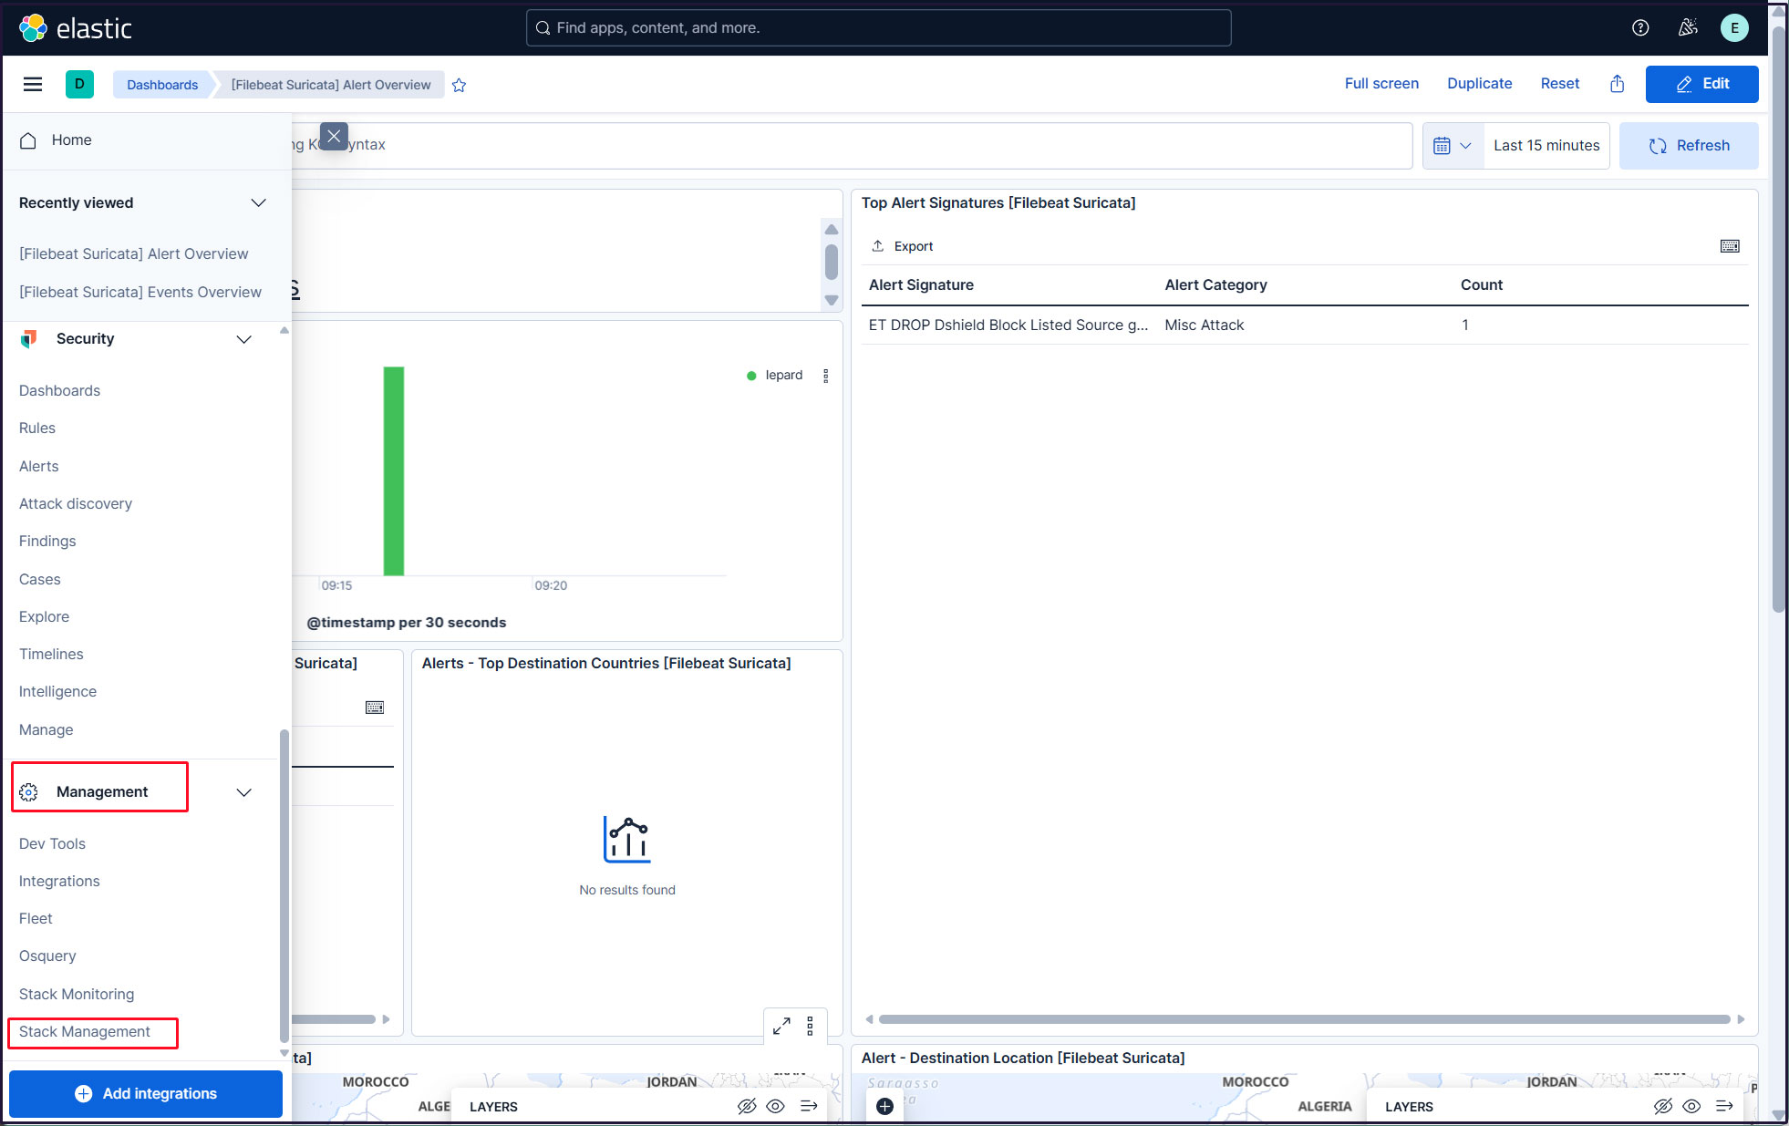Open Findings nav item
Viewport: 1789px width, 1126px height.
[47, 541]
